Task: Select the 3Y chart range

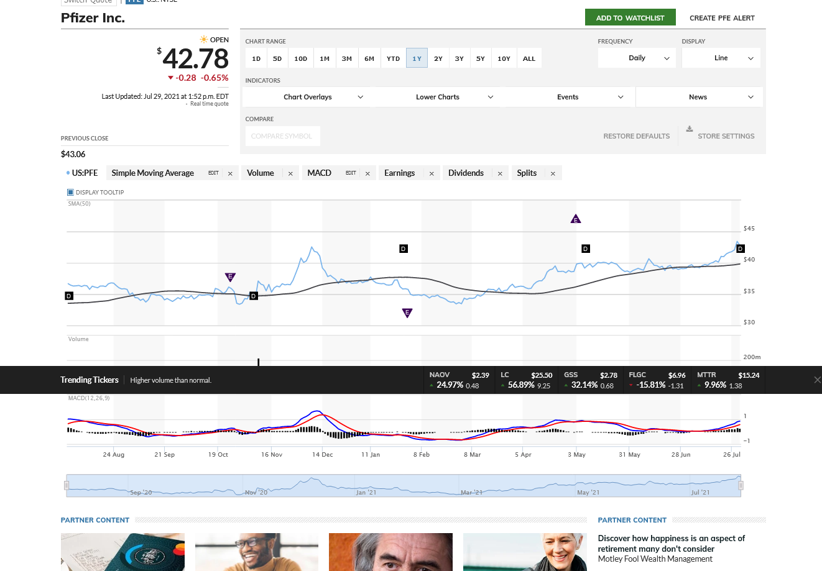Action: tap(459, 58)
